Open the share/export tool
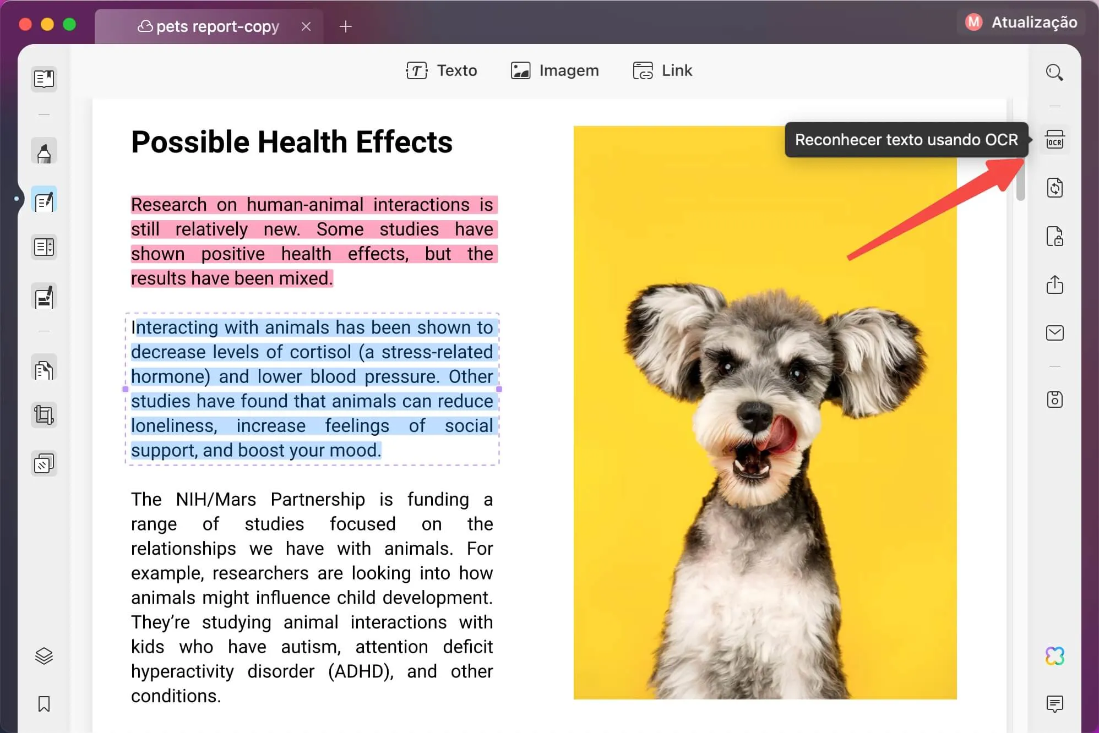 click(x=1055, y=285)
